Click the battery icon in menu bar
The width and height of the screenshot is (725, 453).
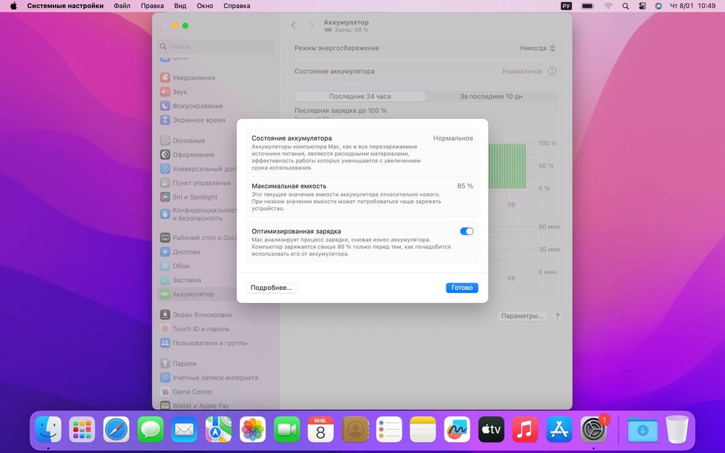(588, 6)
